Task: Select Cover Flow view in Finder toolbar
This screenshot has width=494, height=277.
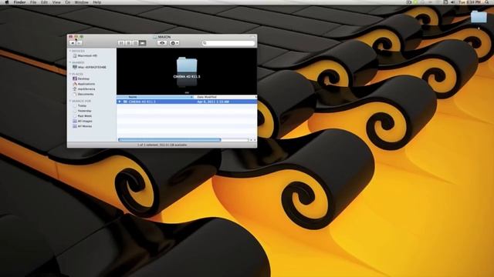Action: (x=142, y=43)
